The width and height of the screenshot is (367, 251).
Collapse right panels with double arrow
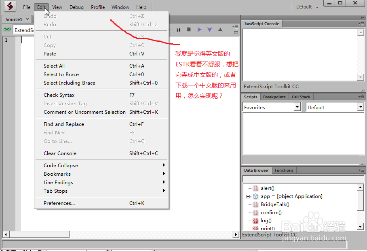(362, 17)
